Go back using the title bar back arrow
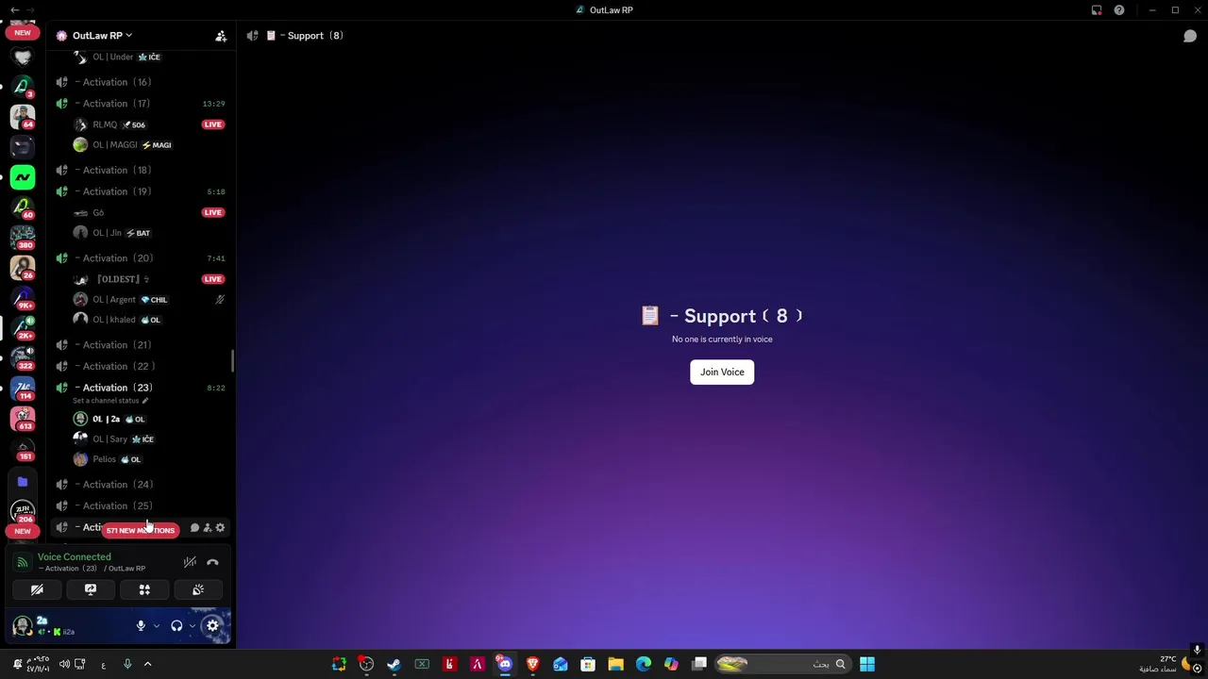The height and width of the screenshot is (679, 1208). coord(14,9)
